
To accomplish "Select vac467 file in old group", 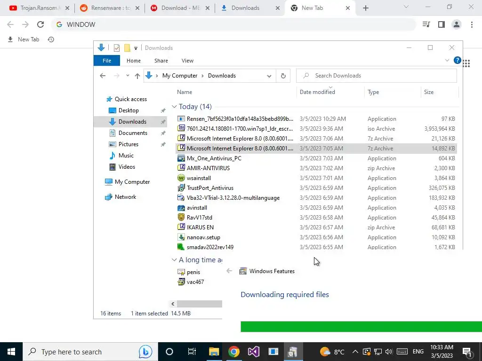I will [x=195, y=282].
